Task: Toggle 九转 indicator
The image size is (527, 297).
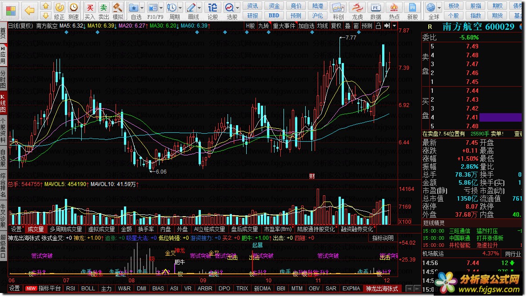Action: (263, 26)
